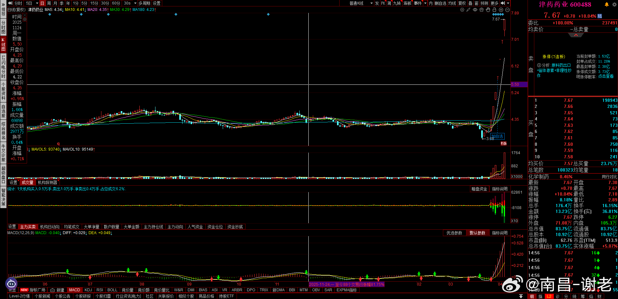Click the arrow-to-bar icon after 更多
The height and width of the screenshot is (299, 618).
[503, 3]
